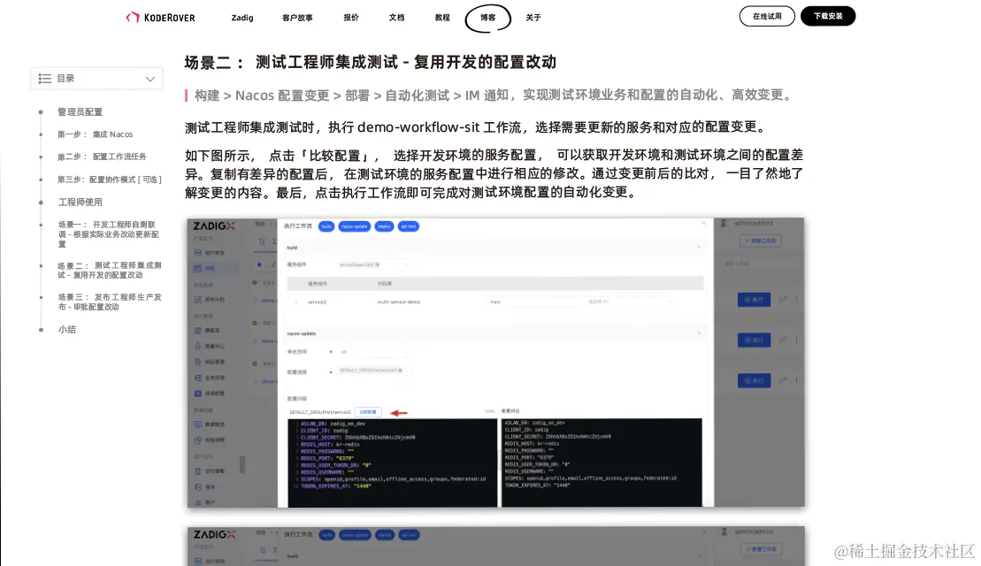Image resolution: width=981 pixels, height=566 pixels.
Task: Jump to 第一步:集成 Nacos
Action: (x=96, y=134)
